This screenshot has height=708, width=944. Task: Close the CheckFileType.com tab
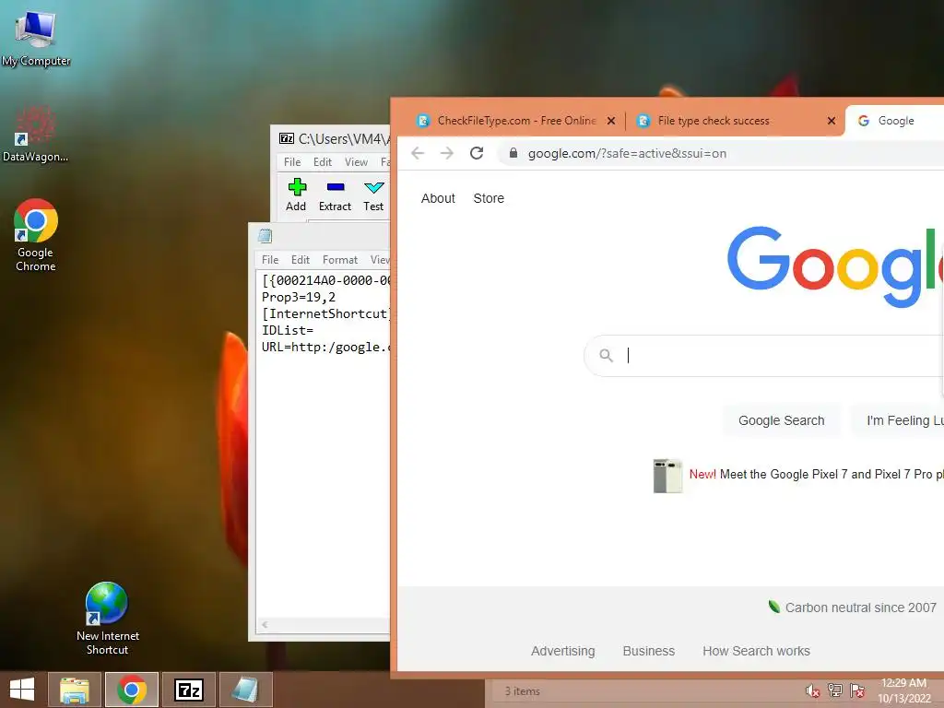611,121
